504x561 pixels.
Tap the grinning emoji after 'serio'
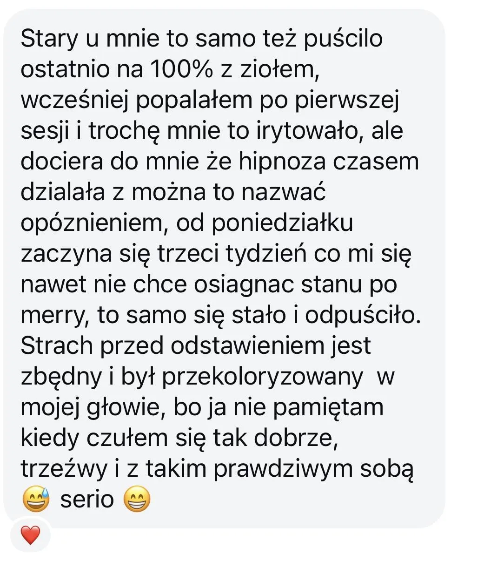(137, 500)
